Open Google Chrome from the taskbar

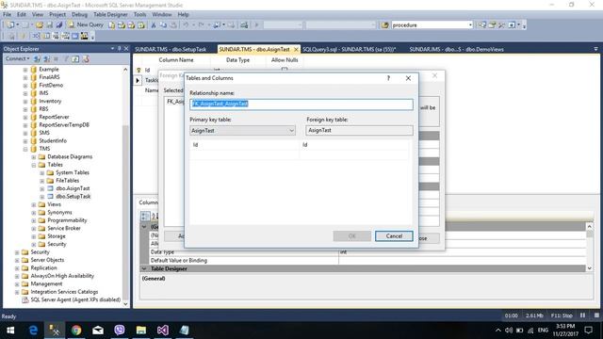point(76,330)
